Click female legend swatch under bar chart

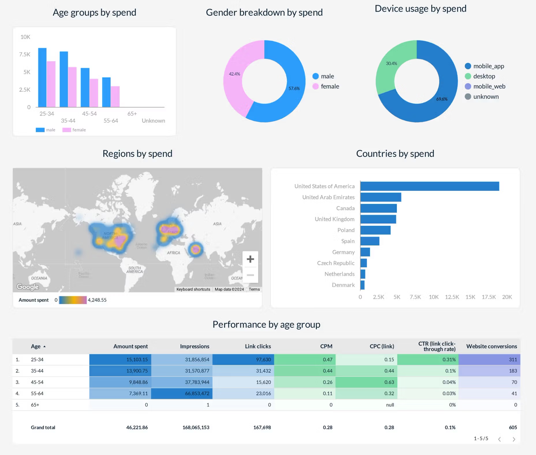click(x=67, y=130)
